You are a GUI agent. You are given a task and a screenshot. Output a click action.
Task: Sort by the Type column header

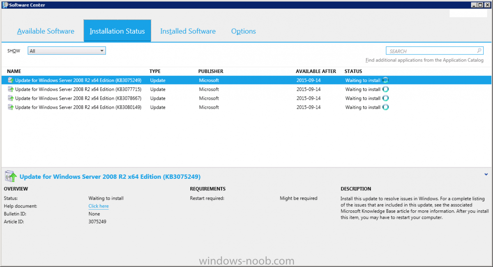click(155, 71)
